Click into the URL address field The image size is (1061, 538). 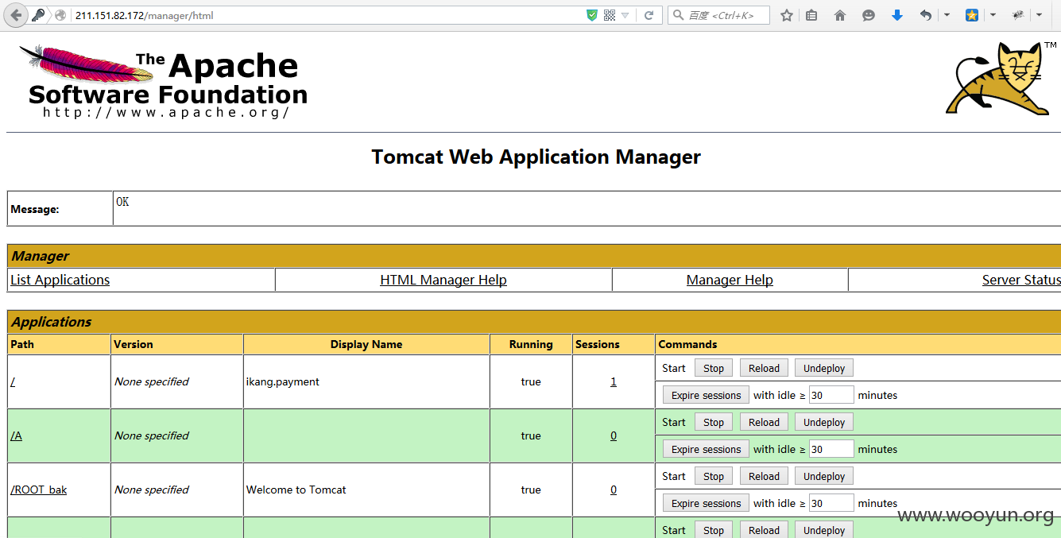click(x=326, y=15)
